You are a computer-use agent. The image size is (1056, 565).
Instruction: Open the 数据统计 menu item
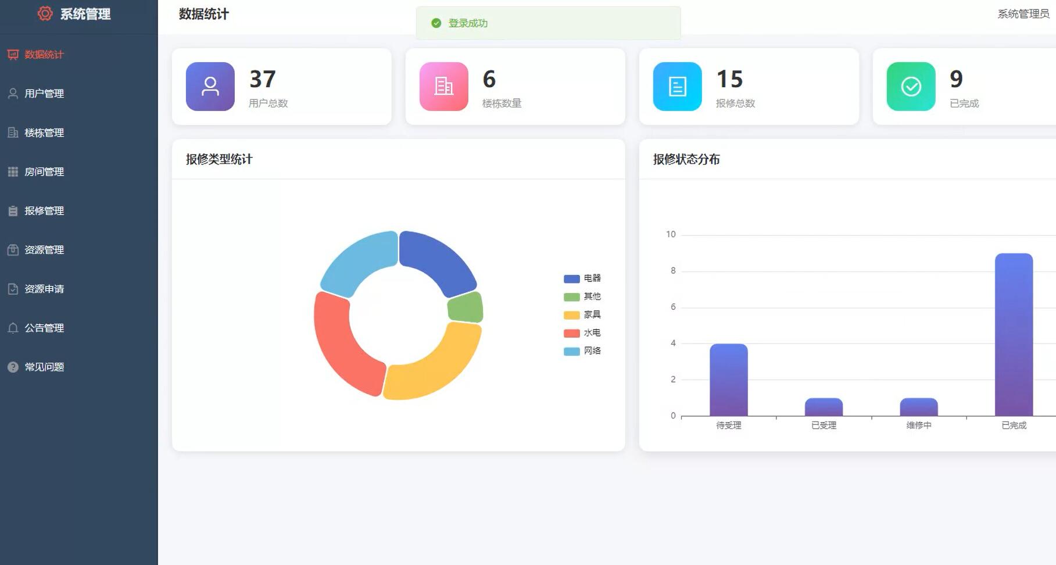click(x=79, y=54)
